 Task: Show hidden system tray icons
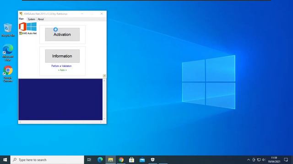click(249, 160)
